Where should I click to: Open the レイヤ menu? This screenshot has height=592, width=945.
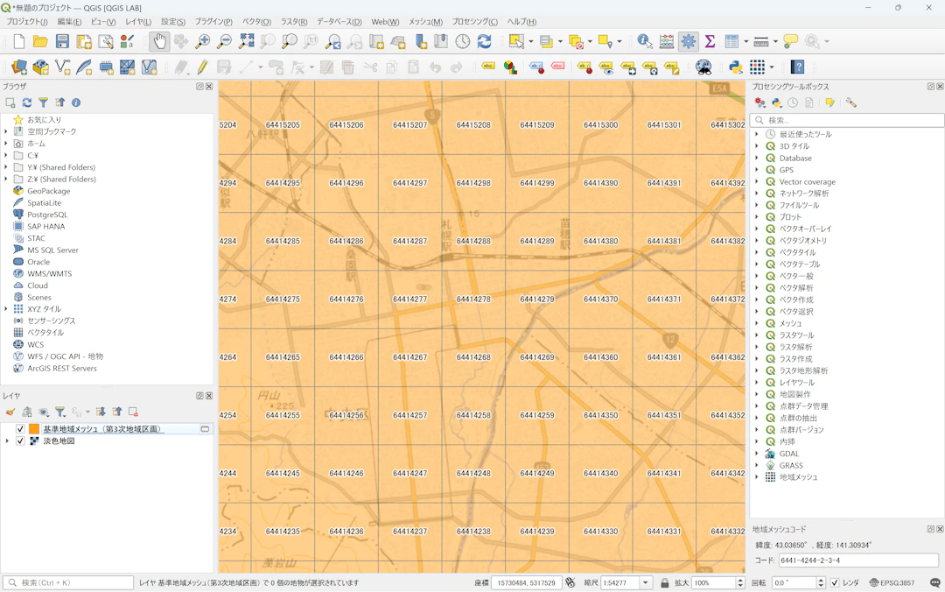(138, 22)
